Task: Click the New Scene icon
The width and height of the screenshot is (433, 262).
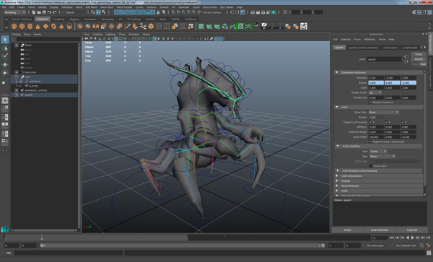Action: [x=34, y=12]
